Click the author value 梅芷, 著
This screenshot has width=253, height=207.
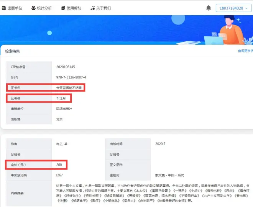[62, 144]
